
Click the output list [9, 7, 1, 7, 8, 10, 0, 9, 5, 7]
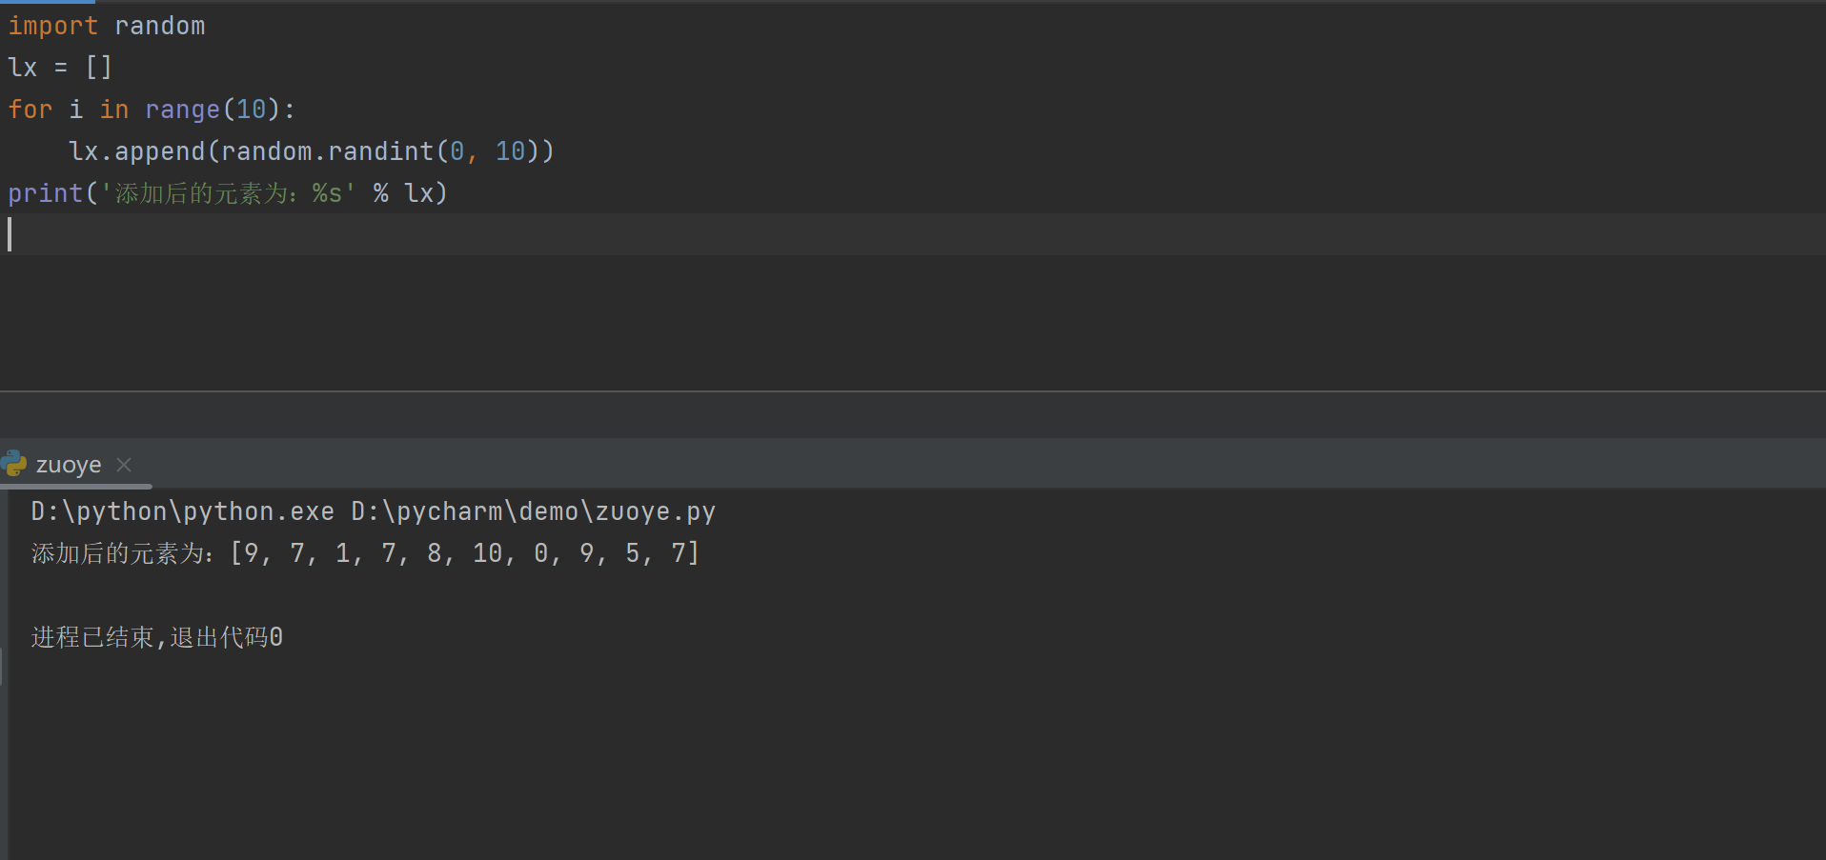pyautogui.click(x=465, y=553)
